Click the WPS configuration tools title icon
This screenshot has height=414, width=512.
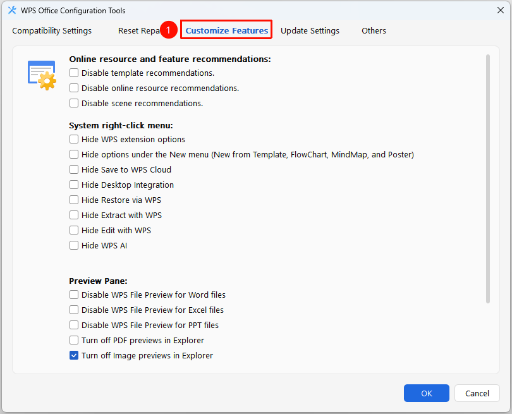coord(12,11)
